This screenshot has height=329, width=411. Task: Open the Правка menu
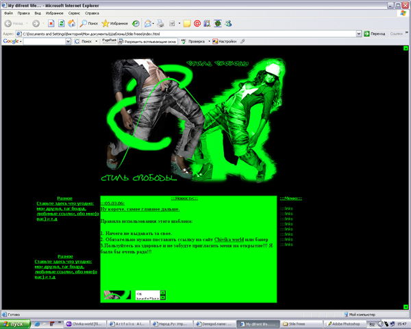tap(23, 13)
